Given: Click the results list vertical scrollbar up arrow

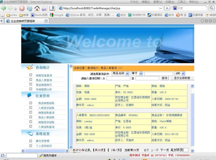Looking at the screenshot, I should point(192,86).
